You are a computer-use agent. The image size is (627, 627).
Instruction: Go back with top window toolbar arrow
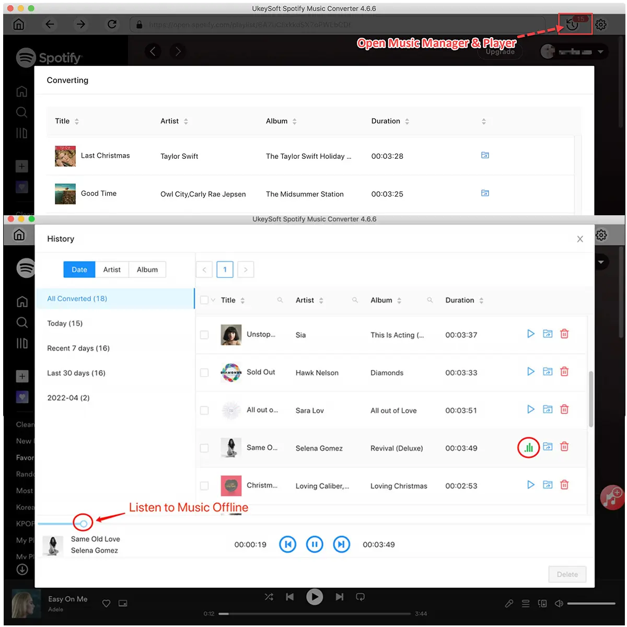pyautogui.click(x=50, y=25)
